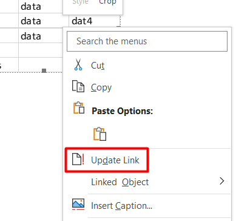Click the Insert Caption picture icon

click(78, 204)
